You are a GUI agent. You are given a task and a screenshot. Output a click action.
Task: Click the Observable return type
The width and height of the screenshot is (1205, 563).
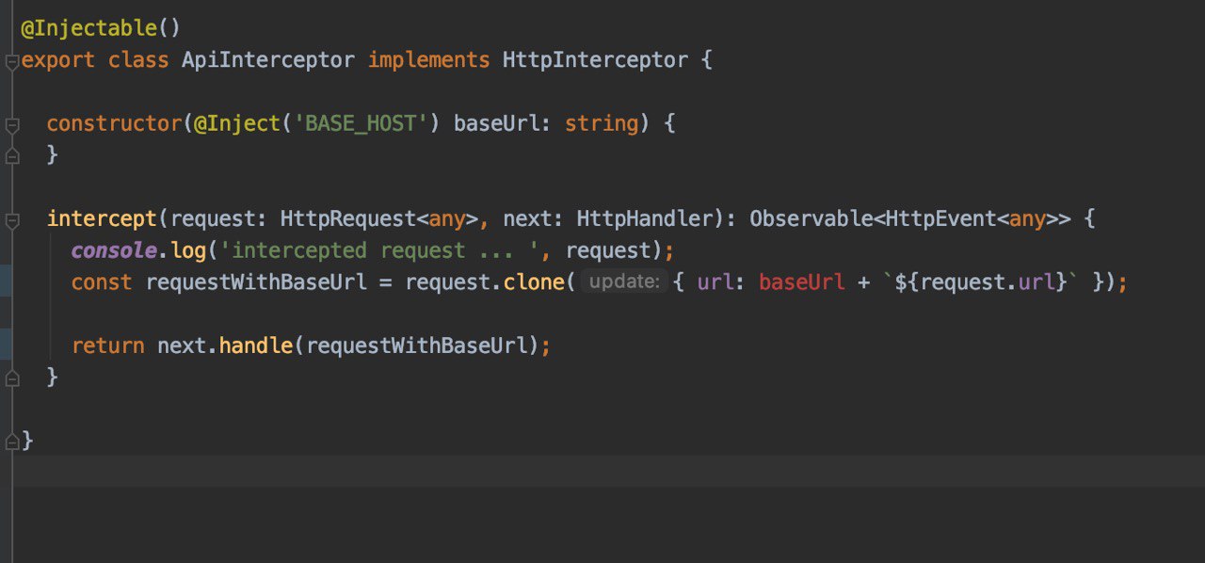tap(811, 219)
